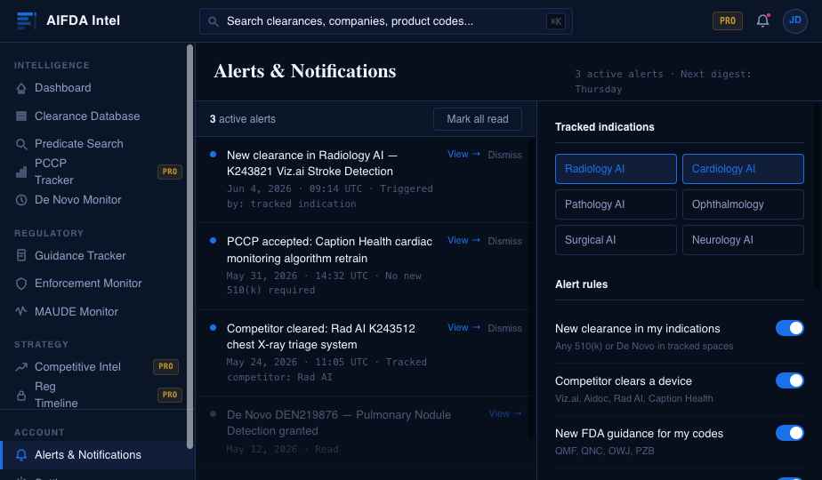The height and width of the screenshot is (480, 822).
Task: Click unread dot on Caption Health alert
Action: pos(213,241)
